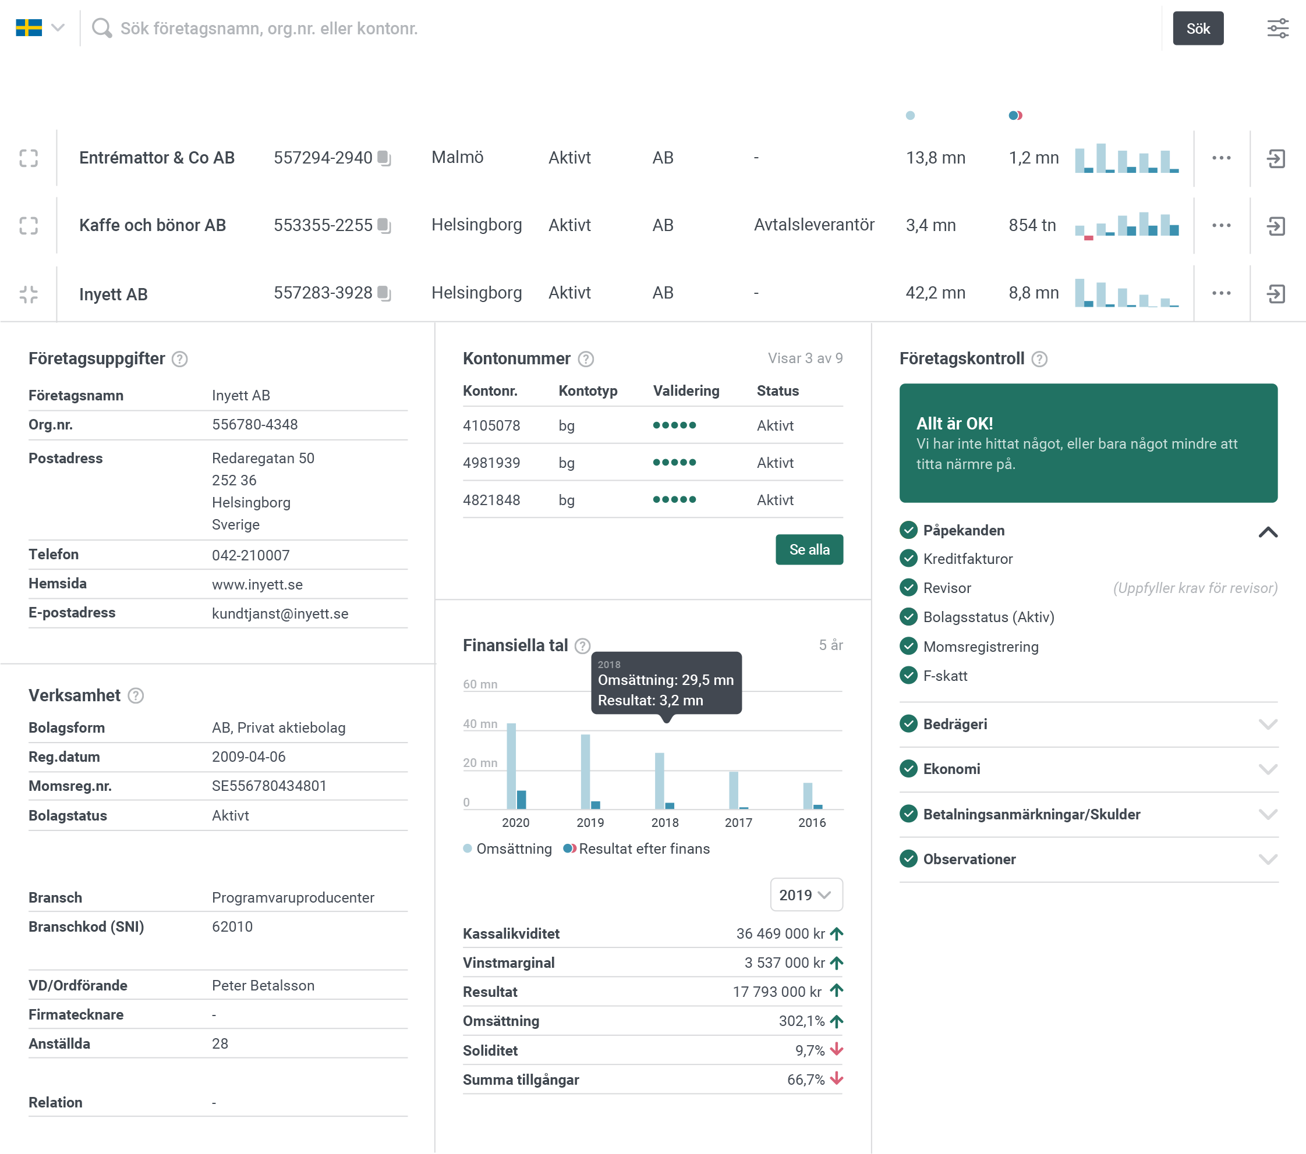Show help for Kontonummer
This screenshot has width=1306, height=1154.
click(586, 359)
